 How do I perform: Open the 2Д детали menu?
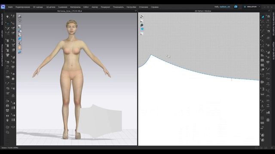[51, 7]
